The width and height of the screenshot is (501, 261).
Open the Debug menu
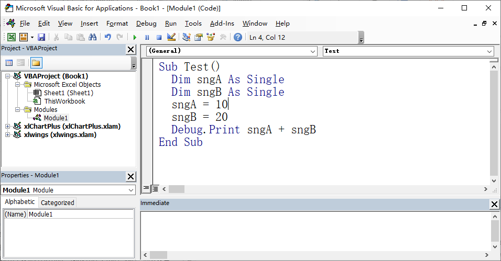146,24
